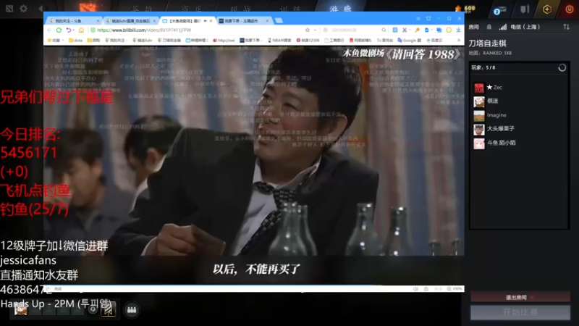Image resolution: width=579 pixels, height=326 pixels.
Task: Open the dota bookmark folder
Action: point(76,41)
